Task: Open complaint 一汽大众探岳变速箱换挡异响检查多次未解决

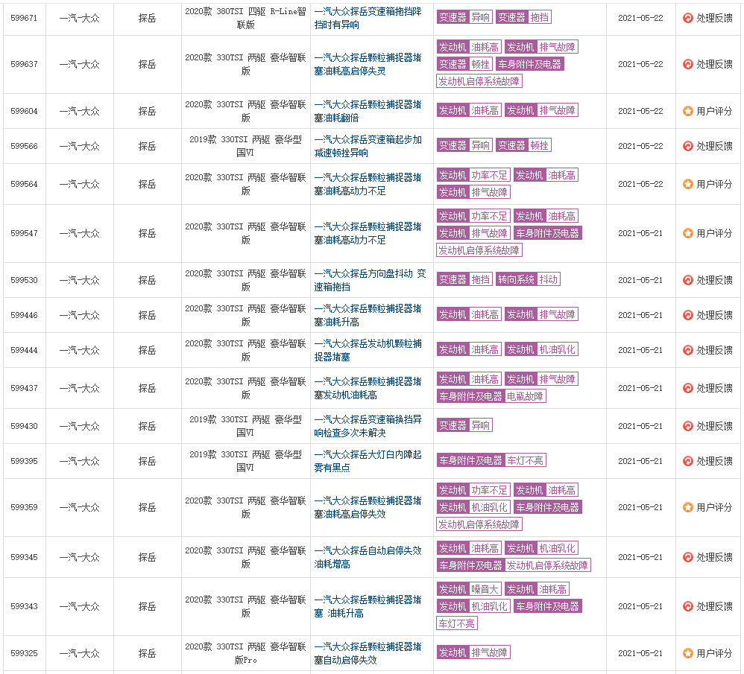Action: click(x=368, y=426)
